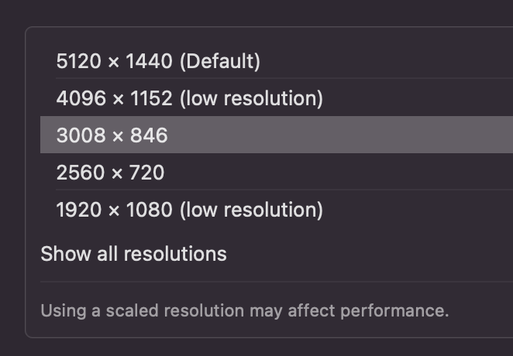Click the Show all resolutions label

(x=133, y=254)
